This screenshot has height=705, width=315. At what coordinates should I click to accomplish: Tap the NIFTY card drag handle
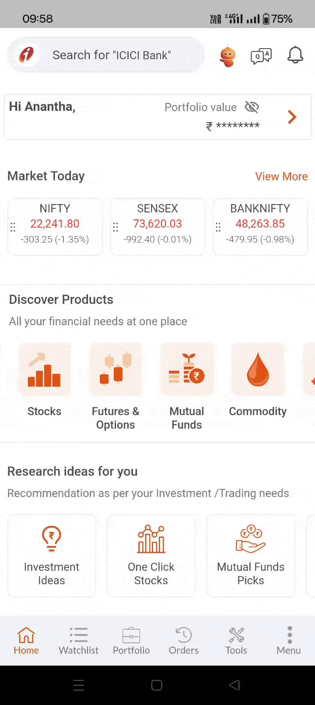[x=13, y=227]
